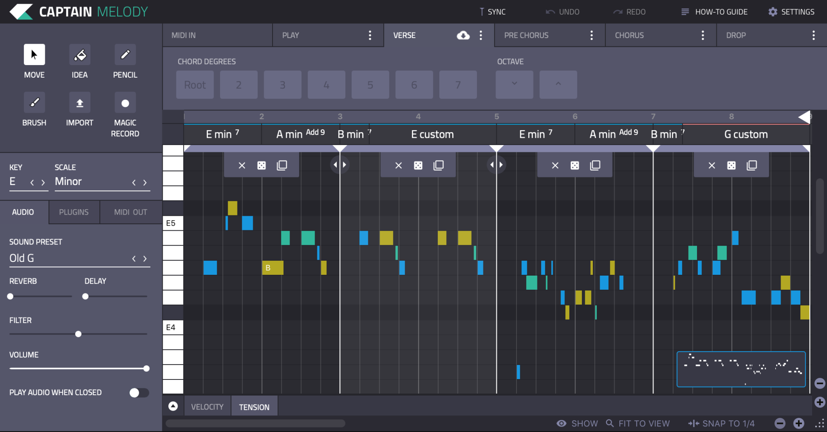Randomize with dice icon under first E min 7

pyautogui.click(x=262, y=165)
